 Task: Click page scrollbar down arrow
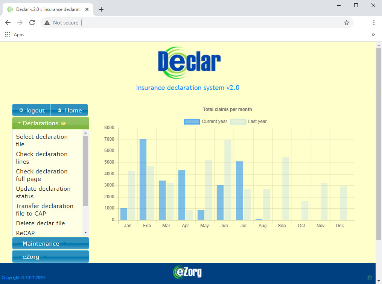tap(379, 281)
